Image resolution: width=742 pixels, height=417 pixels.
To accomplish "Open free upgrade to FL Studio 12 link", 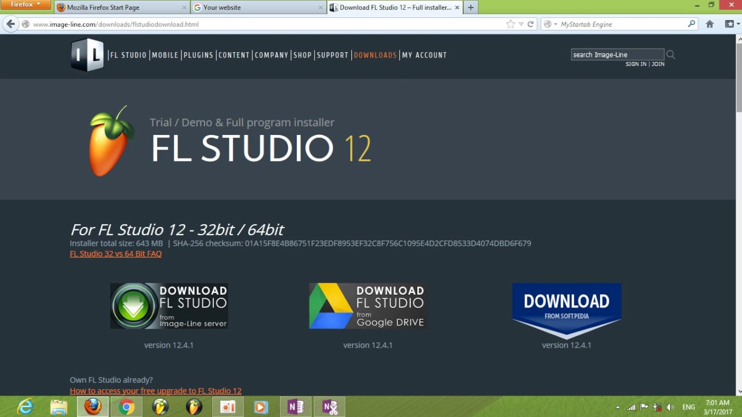I will pos(155,391).
